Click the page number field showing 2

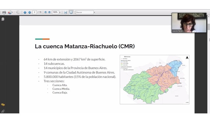point(34,12)
